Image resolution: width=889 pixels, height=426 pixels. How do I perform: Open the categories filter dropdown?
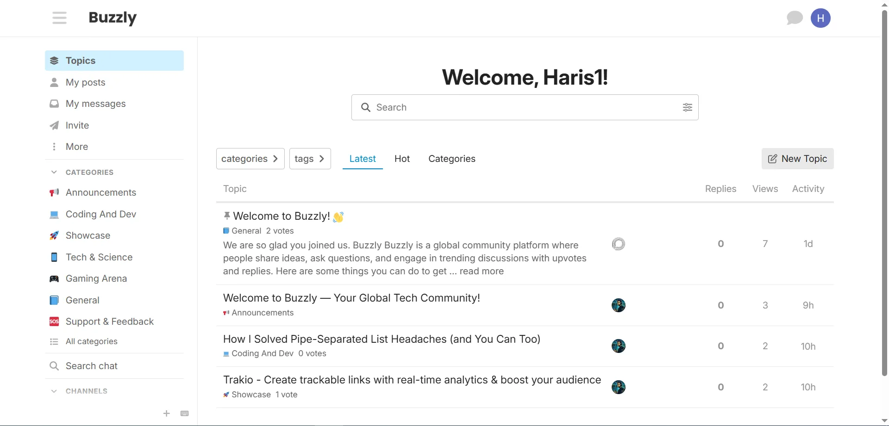click(x=250, y=159)
